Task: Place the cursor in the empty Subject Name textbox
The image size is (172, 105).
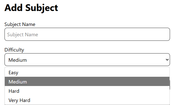Action: pyautogui.click(x=87, y=34)
